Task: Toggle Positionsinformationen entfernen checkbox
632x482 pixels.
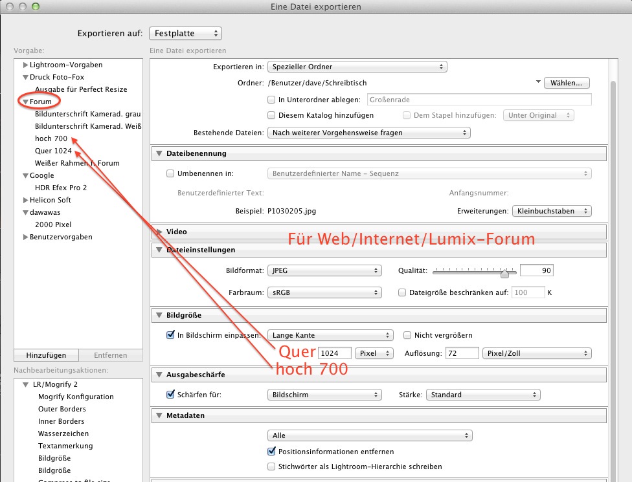Action: [x=272, y=452]
